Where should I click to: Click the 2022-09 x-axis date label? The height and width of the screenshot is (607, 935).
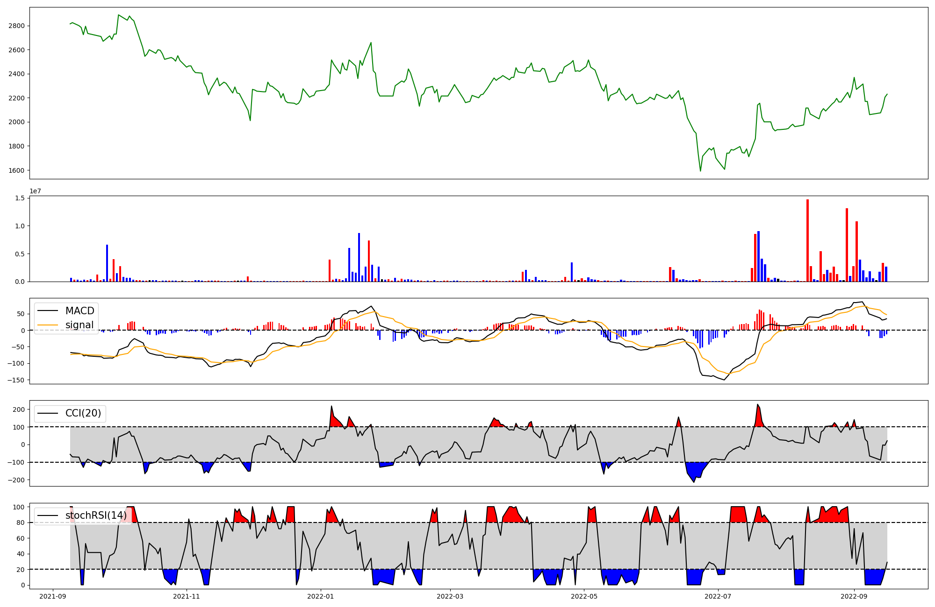click(x=854, y=596)
